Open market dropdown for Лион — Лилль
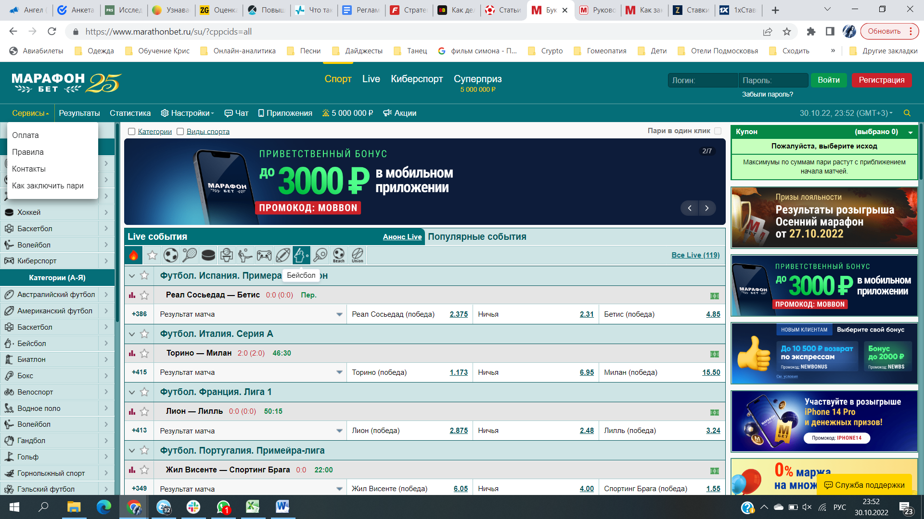 click(x=339, y=431)
